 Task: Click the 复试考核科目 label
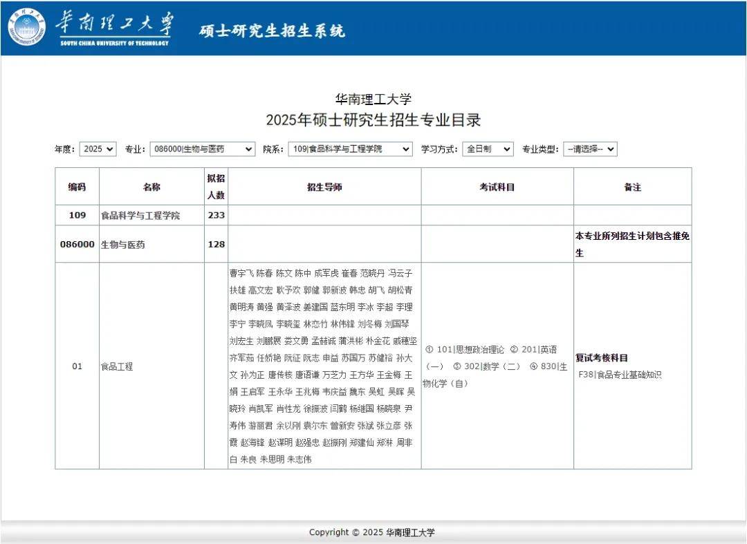click(x=601, y=357)
